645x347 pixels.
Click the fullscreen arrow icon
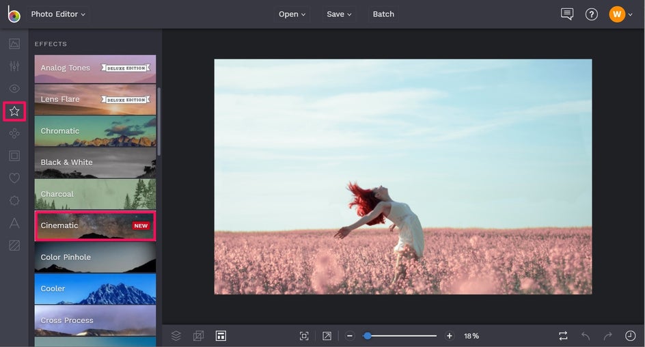click(x=327, y=336)
